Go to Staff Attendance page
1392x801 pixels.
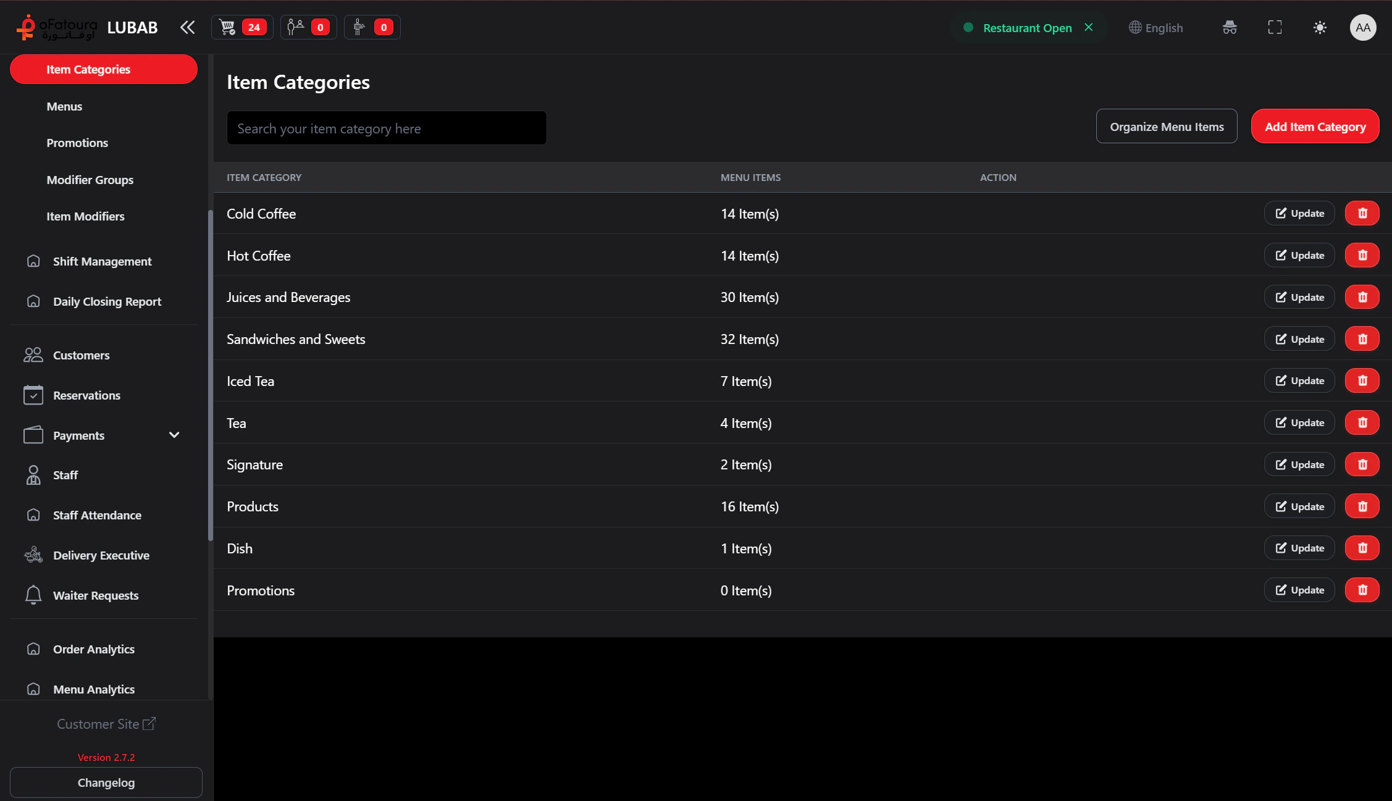tap(97, 515)
